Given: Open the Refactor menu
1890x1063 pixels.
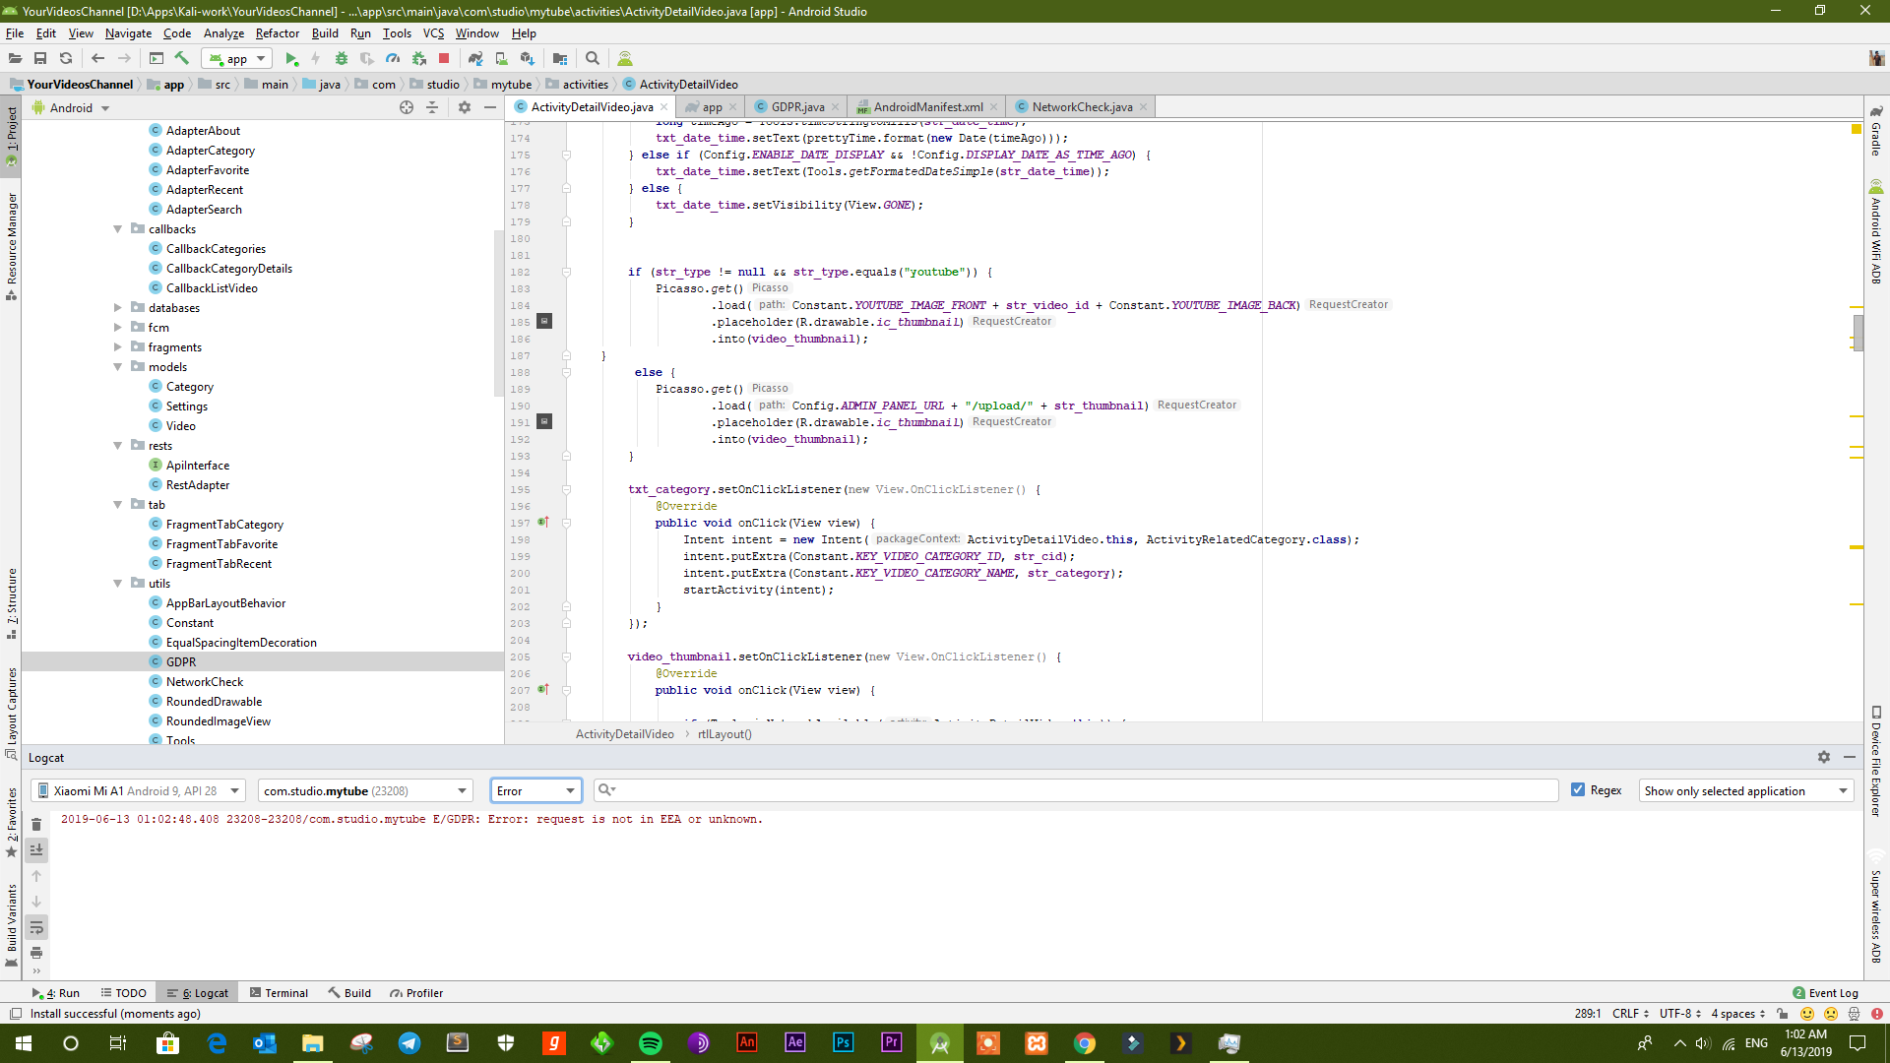Looking at the screenshot, I should tap(277, 33).
